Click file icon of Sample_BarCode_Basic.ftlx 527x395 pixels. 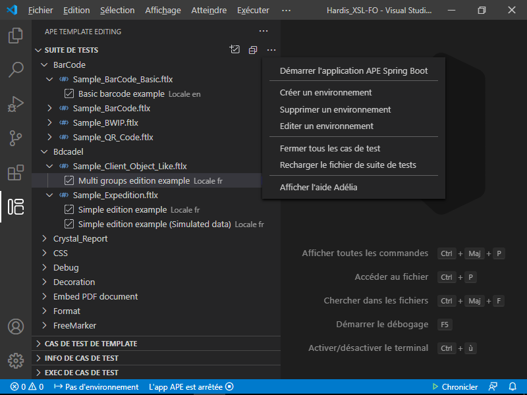click(64, 79)
